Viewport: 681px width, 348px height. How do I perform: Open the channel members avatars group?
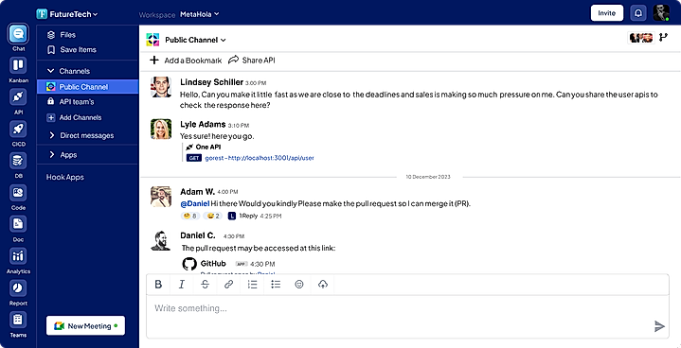click(x=641, y=38)
